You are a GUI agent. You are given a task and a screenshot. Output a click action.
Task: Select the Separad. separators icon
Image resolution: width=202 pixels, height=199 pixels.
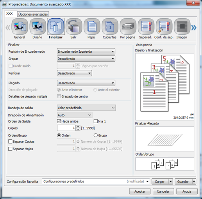point(146,27)
